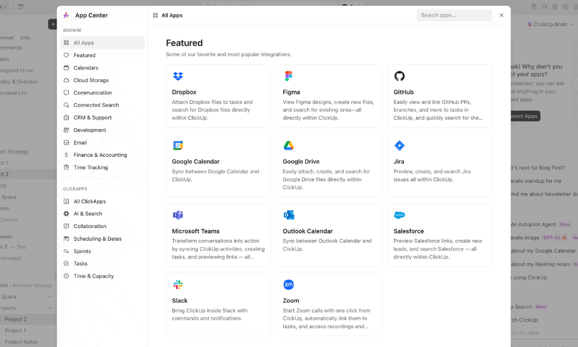This screenshot has width=578, height=347.
Task: Open Project Notes in background sidebar
Action: pos(21,342)
